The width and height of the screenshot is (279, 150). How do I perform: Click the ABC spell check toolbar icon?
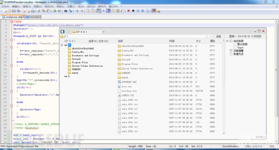(x=154, y=11)
